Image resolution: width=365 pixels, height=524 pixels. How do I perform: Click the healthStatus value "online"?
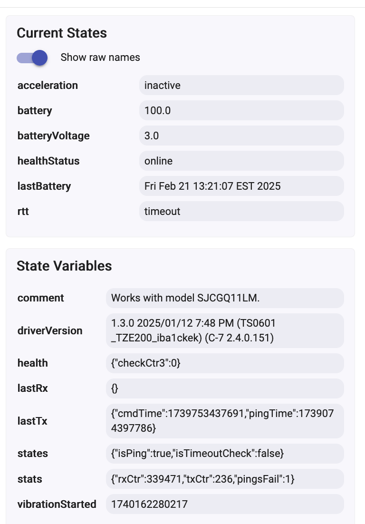(158, 161)
